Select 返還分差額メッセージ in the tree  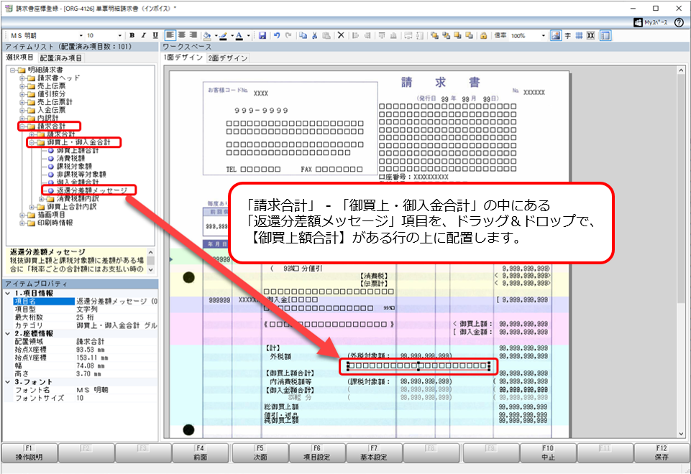click(92, 190)
